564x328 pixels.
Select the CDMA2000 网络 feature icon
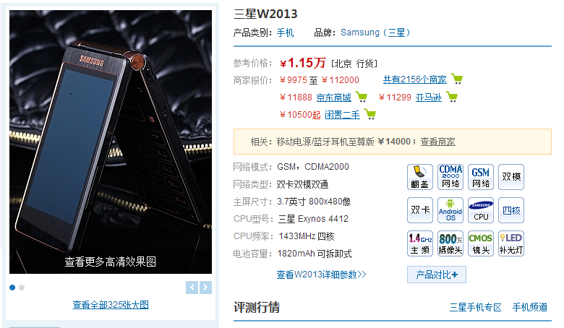450,177
